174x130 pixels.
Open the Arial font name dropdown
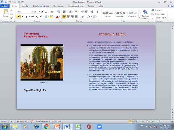tap(32, 12)
